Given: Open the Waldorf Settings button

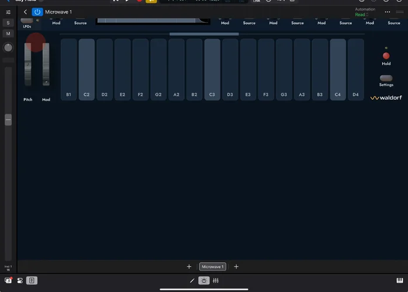Looking at the screenshot, I should click(386, 78).
